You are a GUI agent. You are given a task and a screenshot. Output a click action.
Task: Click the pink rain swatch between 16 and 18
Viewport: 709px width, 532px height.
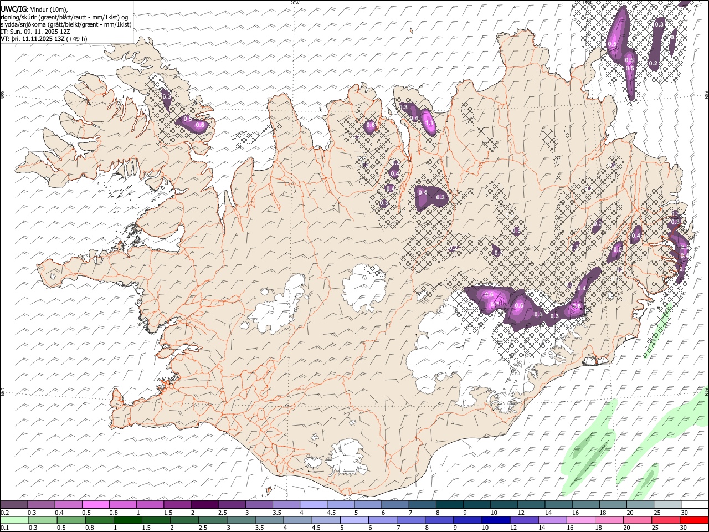[x=581, y=520]
